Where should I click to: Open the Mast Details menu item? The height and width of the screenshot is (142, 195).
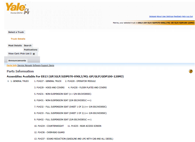pyautogui.click(x=15, y=45)
